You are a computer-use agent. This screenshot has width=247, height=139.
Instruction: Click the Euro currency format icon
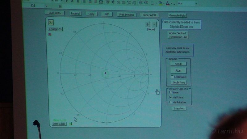[x=113, y=2]
